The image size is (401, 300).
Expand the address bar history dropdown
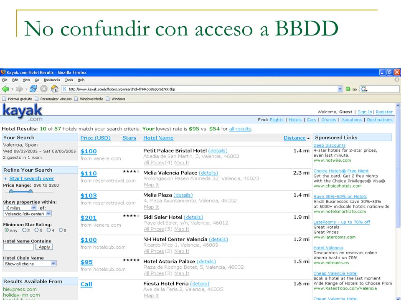point(340,89)
